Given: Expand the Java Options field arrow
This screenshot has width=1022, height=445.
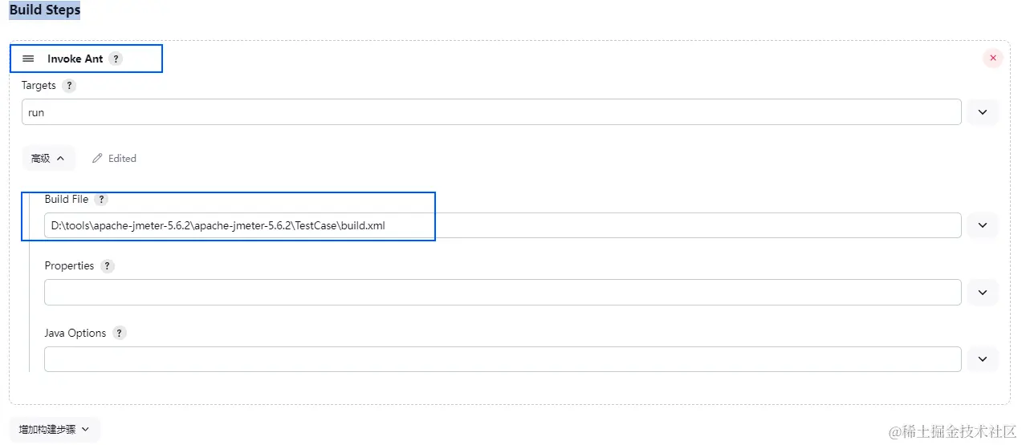Looking at the screenshot, I should pos(982,359).
